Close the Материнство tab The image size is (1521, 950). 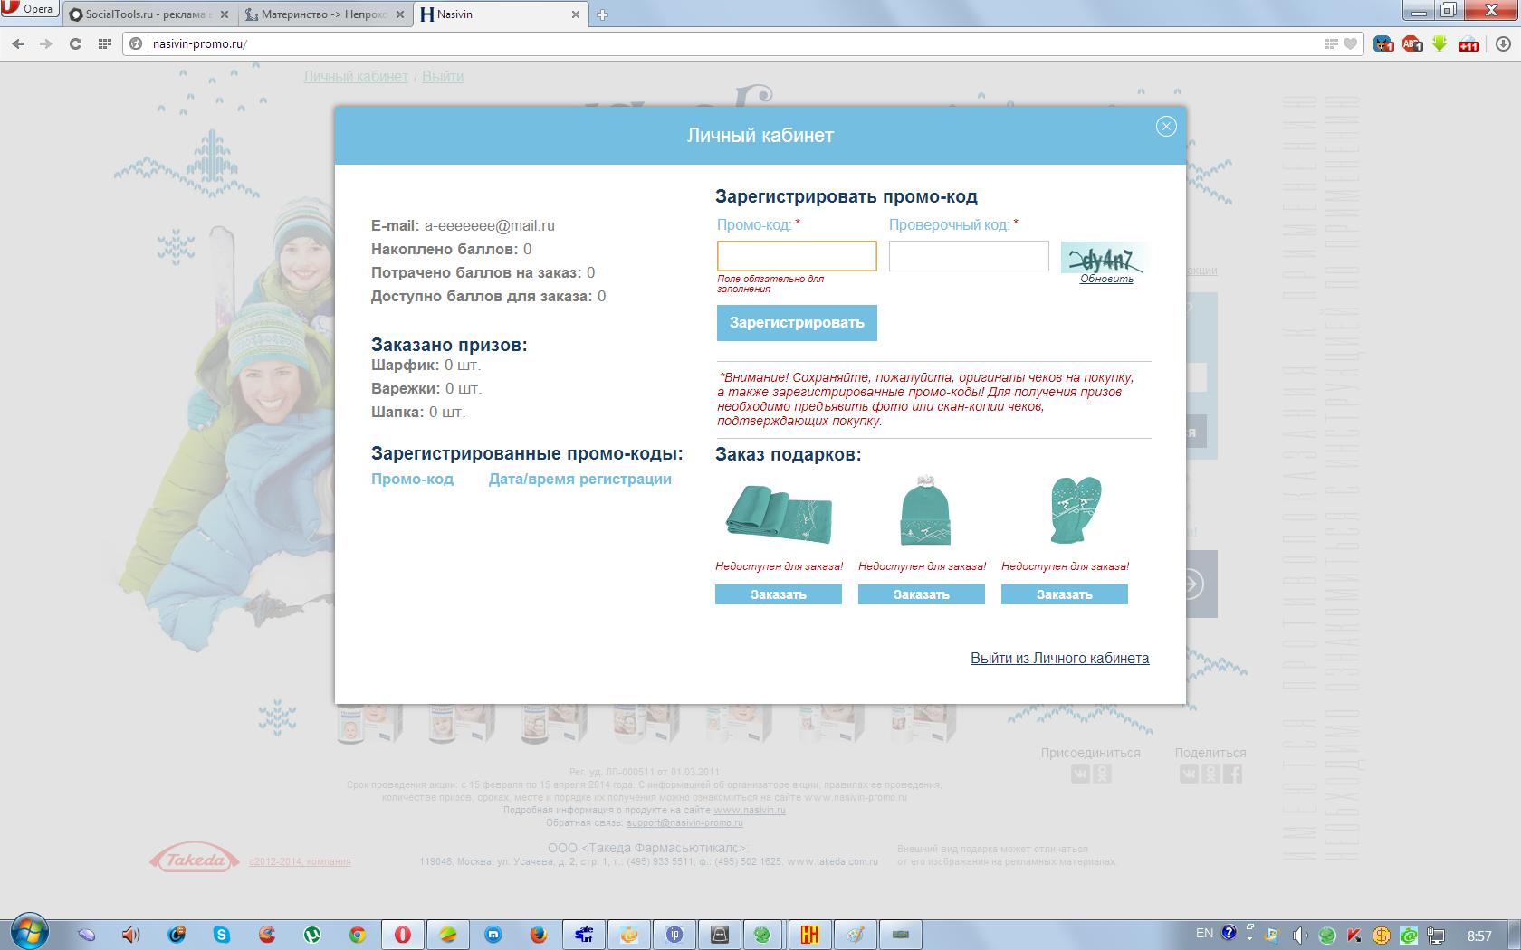(399, 14)
